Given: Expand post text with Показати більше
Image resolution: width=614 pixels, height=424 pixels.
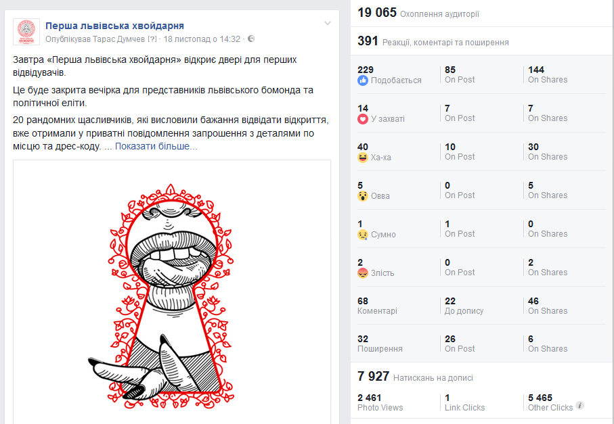Looking at the screenshot, I should pos(156,146).
